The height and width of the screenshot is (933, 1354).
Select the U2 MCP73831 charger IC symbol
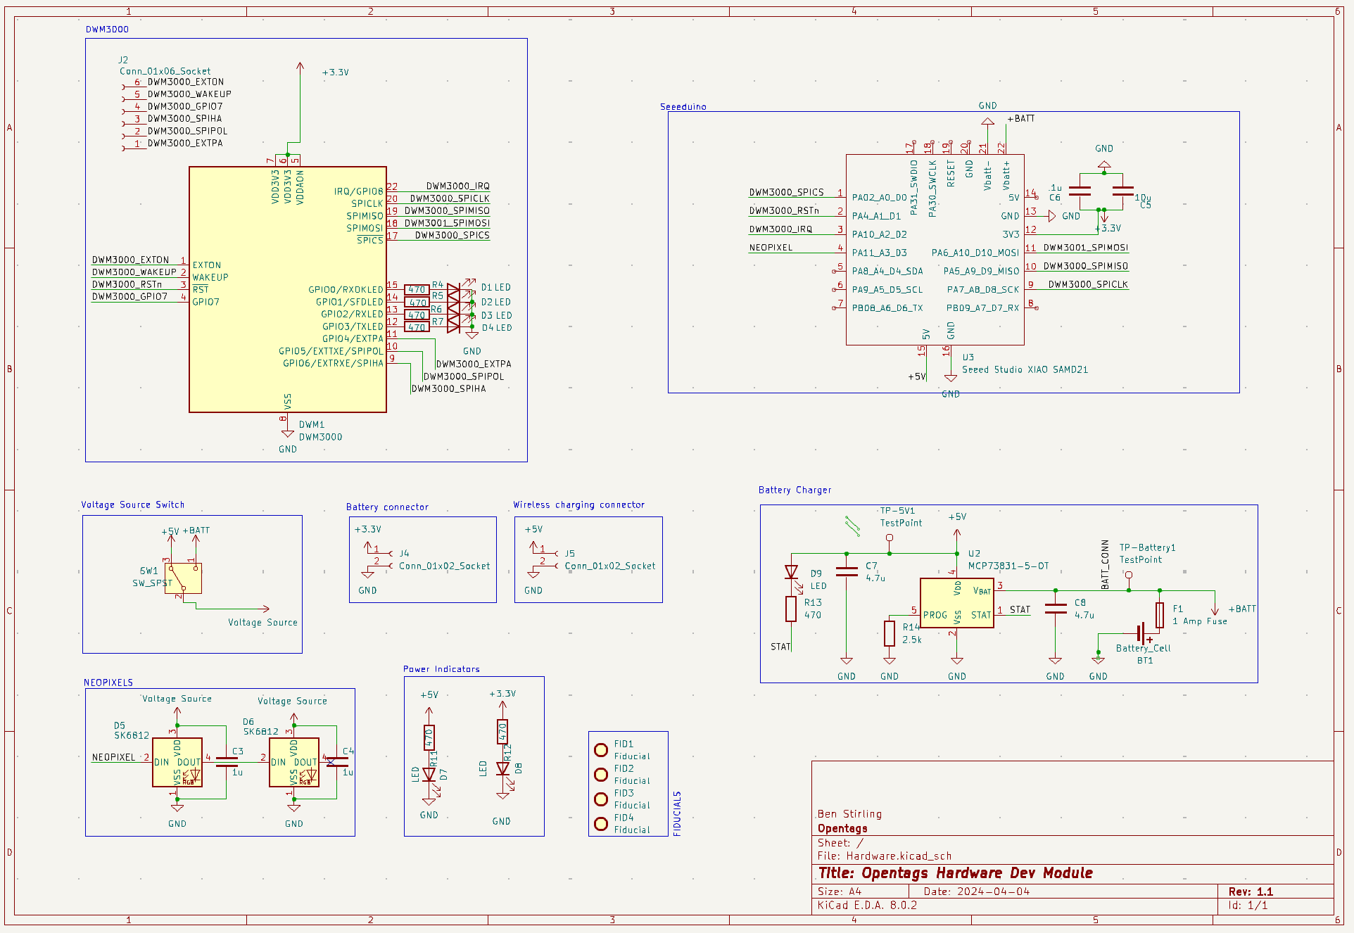(x=956, y=603)
